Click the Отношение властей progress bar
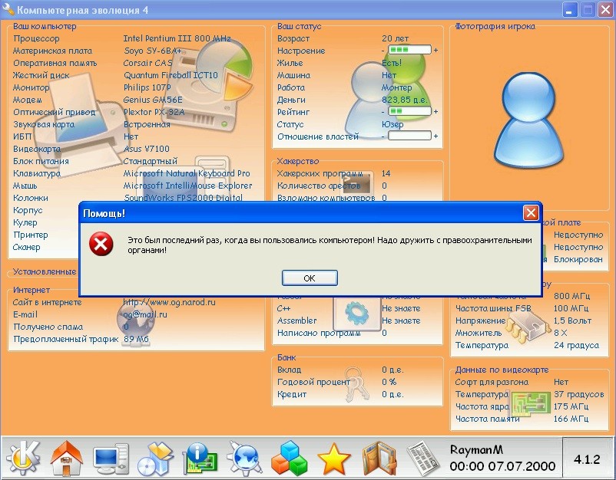The height and width of the screenshot is (480, 616). point(409,136)
